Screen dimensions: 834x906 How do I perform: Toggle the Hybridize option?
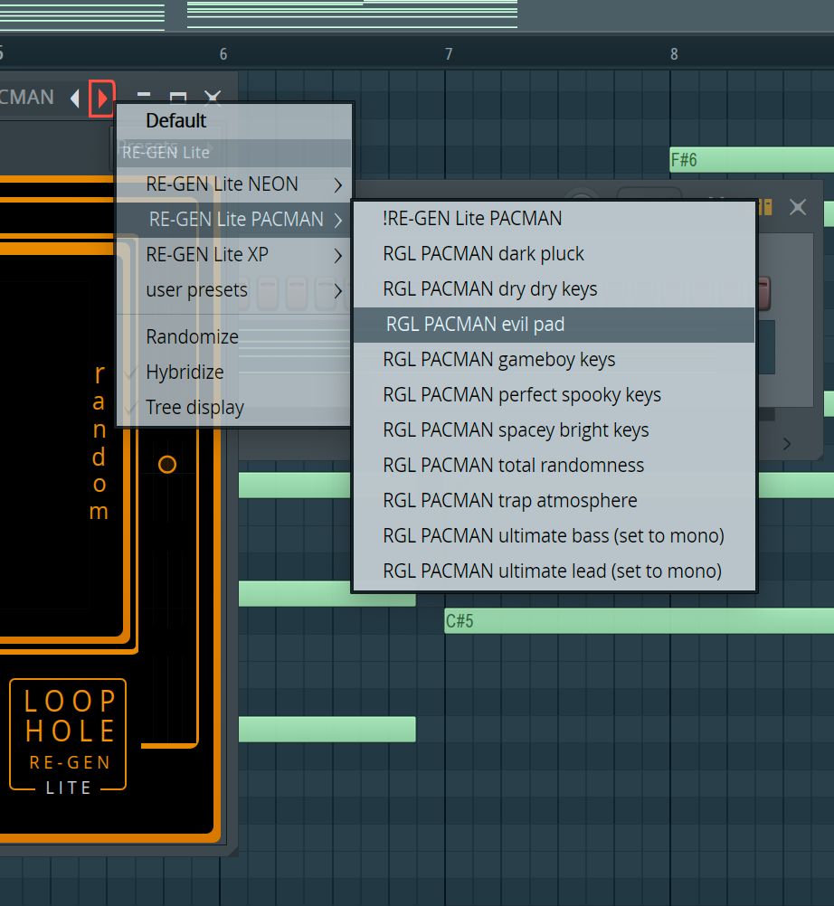(185, 372)
